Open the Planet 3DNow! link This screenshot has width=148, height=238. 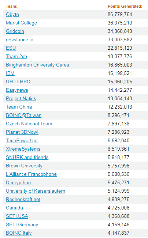[22, 132]
